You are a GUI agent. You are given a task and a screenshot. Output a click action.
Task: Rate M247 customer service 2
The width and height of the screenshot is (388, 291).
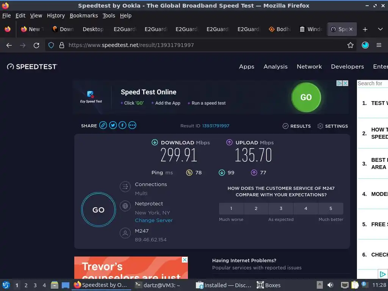tap(256, 208)
